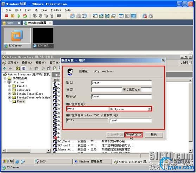Viewport: 196px width, 173px height.
Task: Click the 下一步(N) button
Action: (x=133, y=135)
